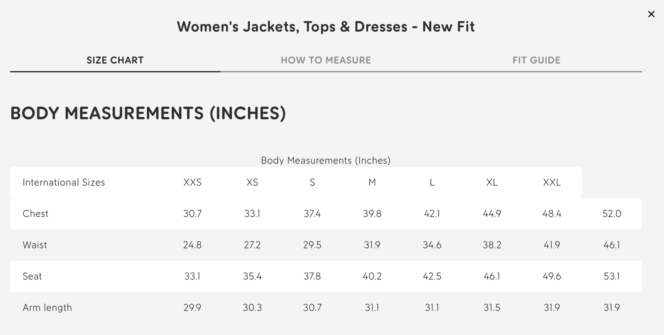Click the 40.2 seat measurement value
Screen dimensions: 664x335
372,276
